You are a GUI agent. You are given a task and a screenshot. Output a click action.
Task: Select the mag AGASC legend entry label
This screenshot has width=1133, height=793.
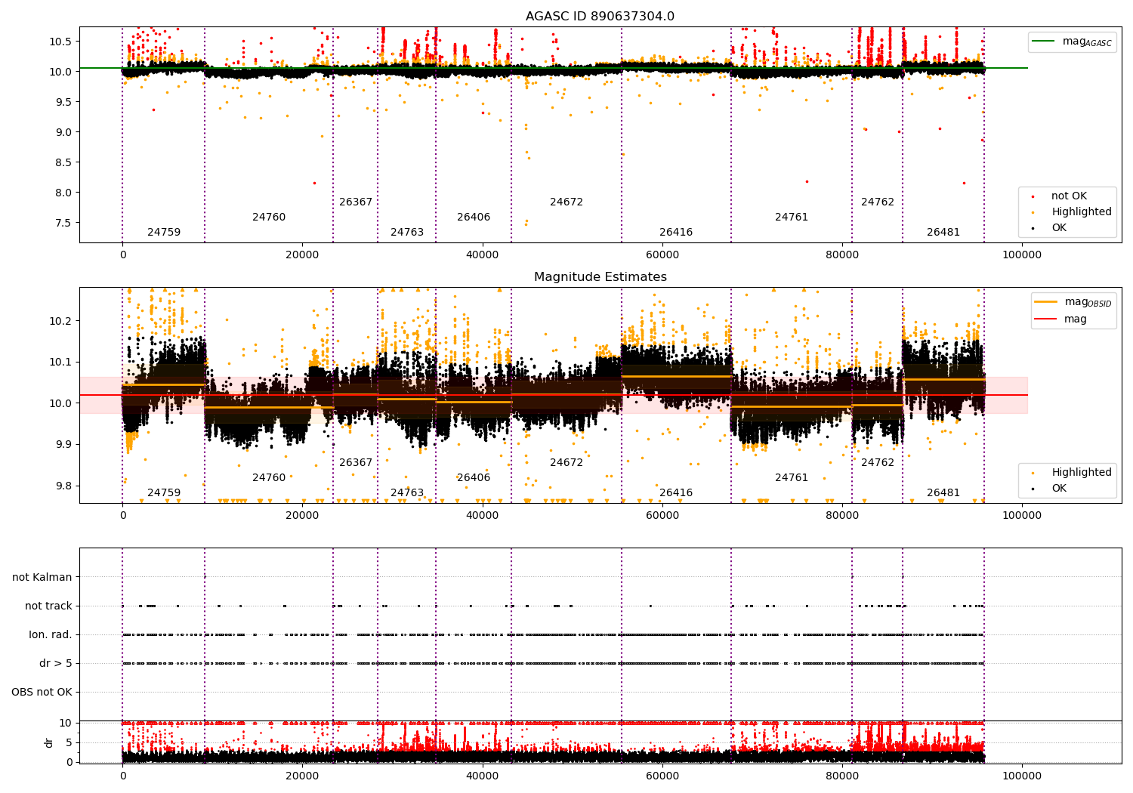tap(1087, 42)
